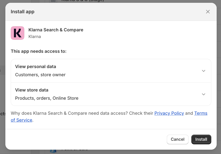Image resolution: width=221 pixels, height=154 pixels.
Task: Click the 'Install app' dialog title
Action: 23,12
